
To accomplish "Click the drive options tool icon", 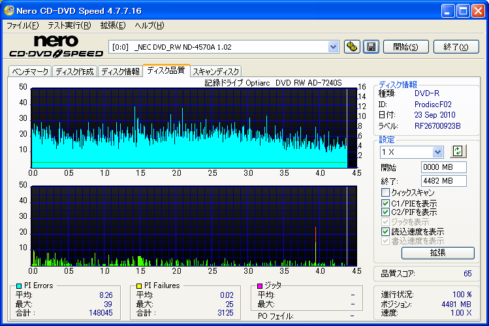I will [352, 47].
